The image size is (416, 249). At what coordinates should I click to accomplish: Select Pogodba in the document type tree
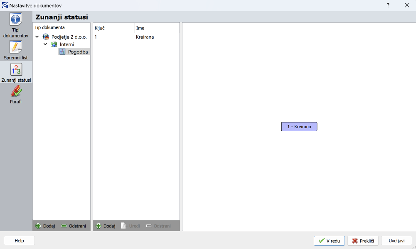(x=77, y=52)
